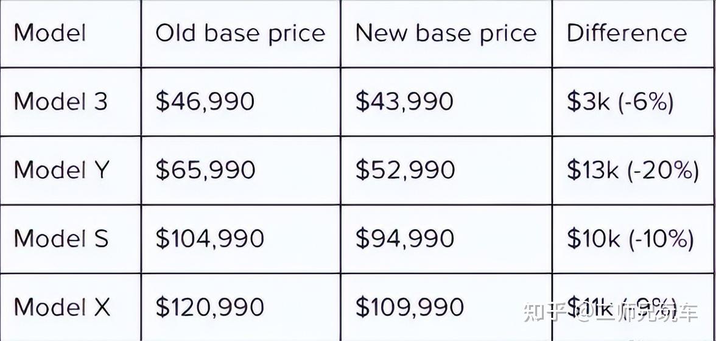Click the Model S row label

point(61,238)
